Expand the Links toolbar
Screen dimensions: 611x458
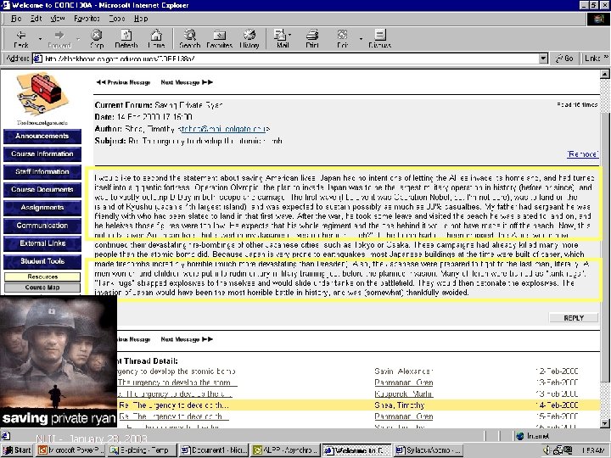tap(597, 59)
